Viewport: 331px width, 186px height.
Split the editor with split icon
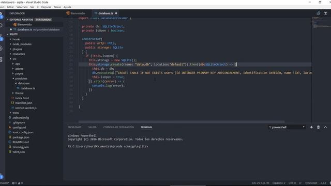[325, 13]
